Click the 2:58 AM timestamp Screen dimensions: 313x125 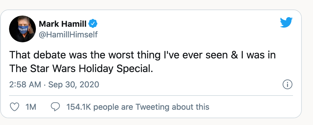pos(25,85)
